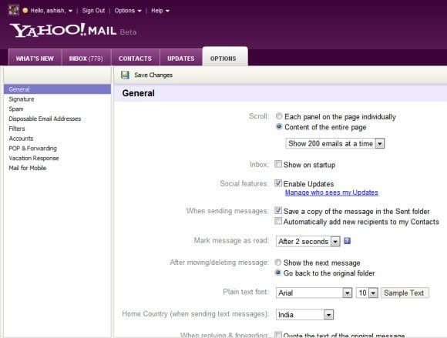Click Save Changes text button
The height and width of the screenshot is (338, 447).
[153, 75]
